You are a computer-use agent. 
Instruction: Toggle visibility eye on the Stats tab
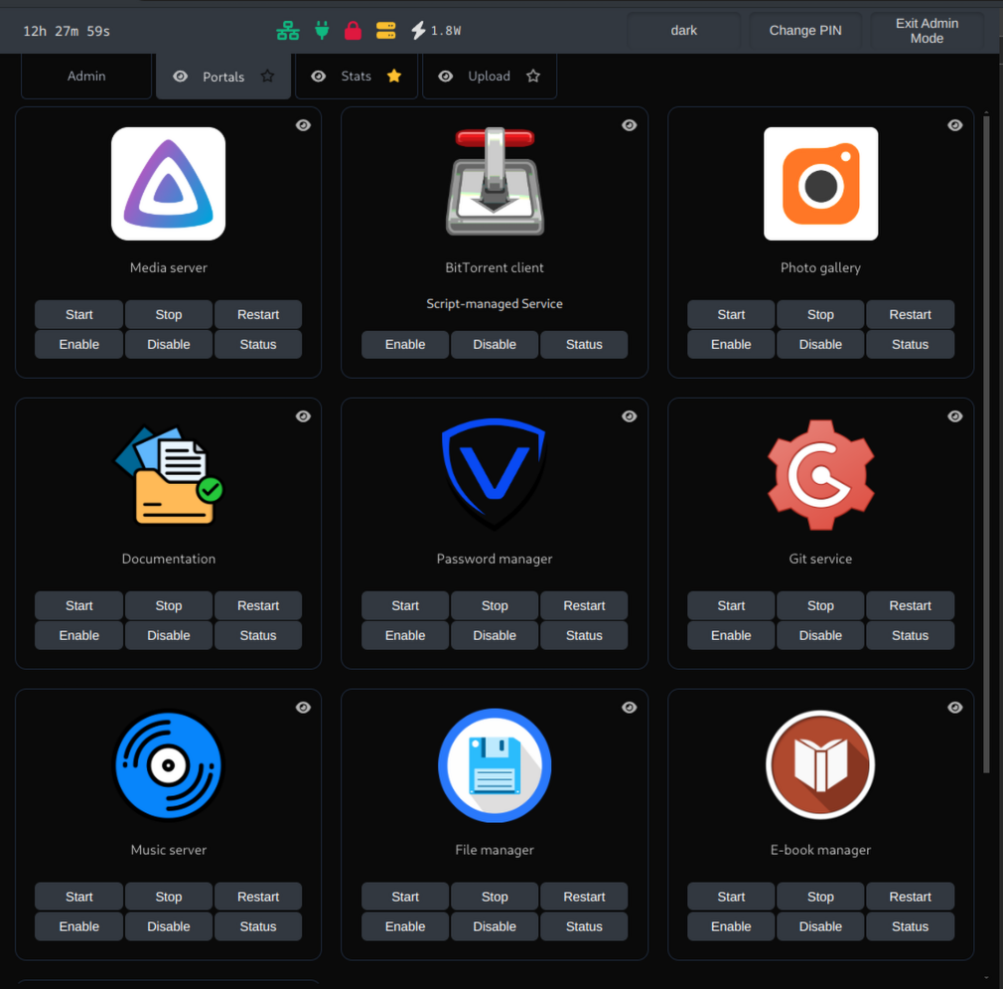(x=318, y=77)
